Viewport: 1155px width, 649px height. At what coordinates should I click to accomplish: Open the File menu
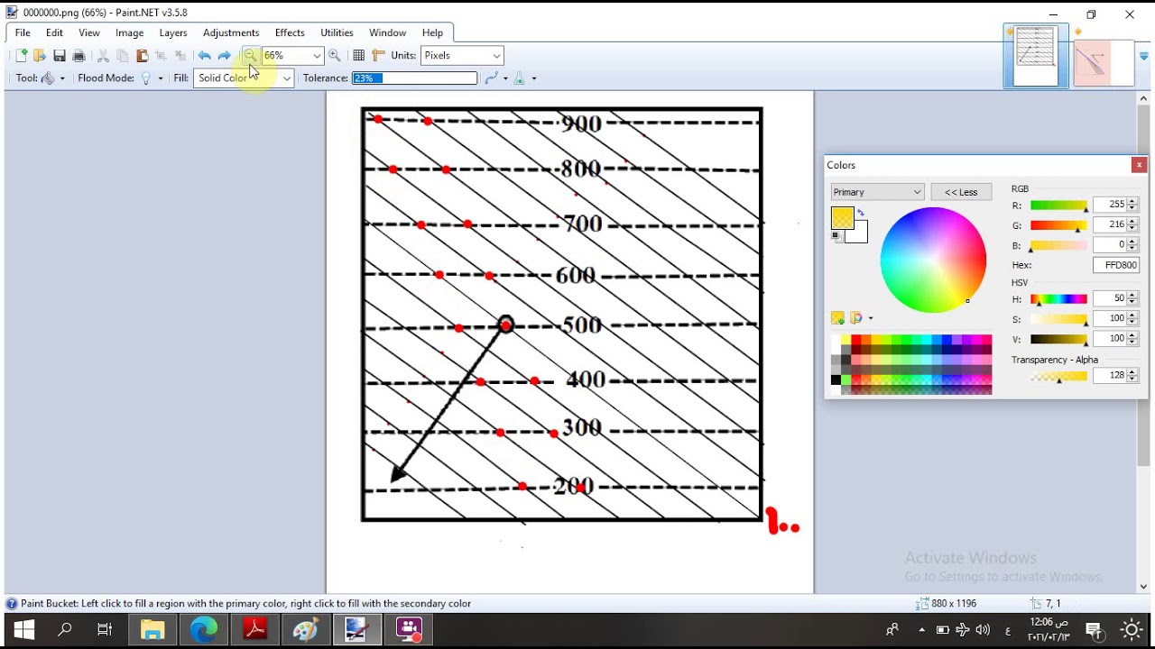[x=23, y=33]
